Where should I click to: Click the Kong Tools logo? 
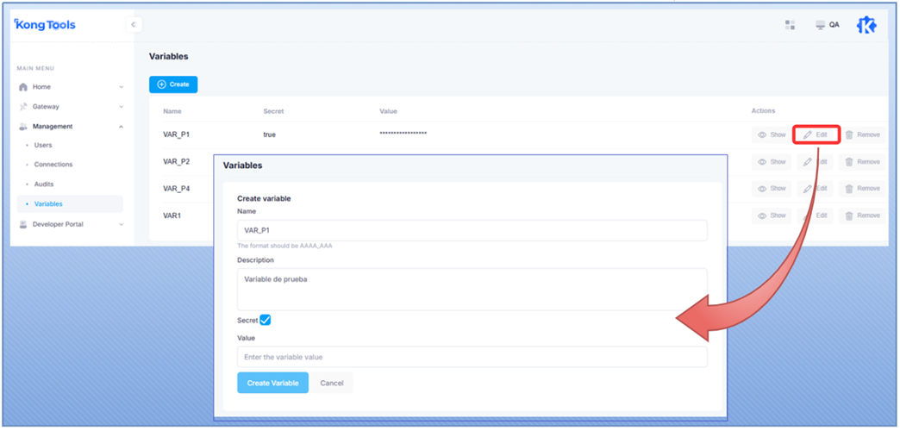[x=45, y=25]
